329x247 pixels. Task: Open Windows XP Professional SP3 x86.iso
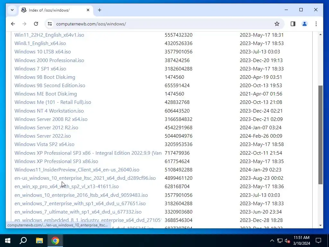click(x=56, y=161)
